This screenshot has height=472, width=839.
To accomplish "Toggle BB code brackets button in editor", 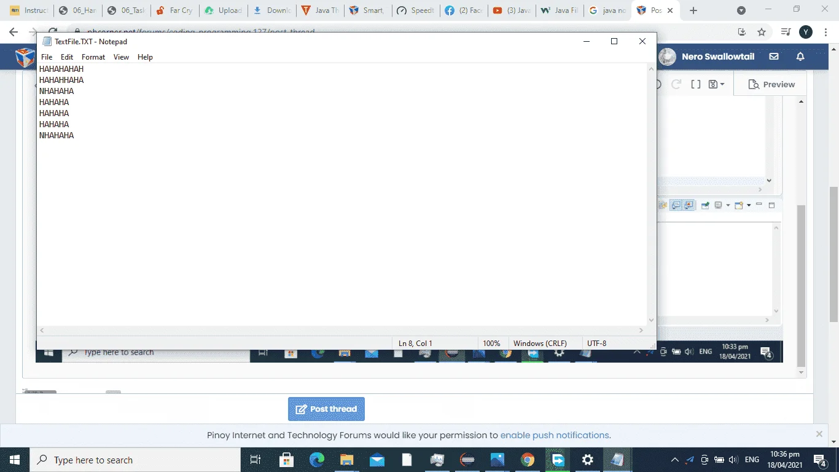I will coord(696,84).
